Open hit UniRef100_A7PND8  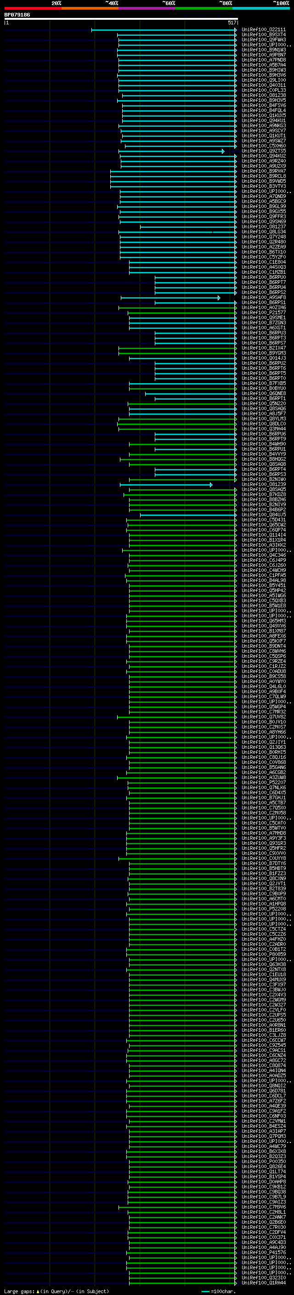[263, 60]
